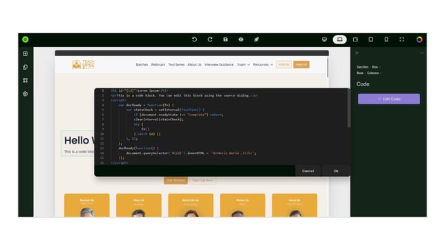Open the color wheel theme icon

tap(419, 39)
